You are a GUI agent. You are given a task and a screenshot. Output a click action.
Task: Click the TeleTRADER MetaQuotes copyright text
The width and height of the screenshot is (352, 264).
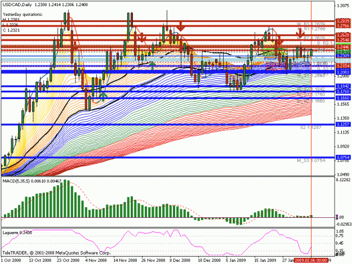coord(56,253)
